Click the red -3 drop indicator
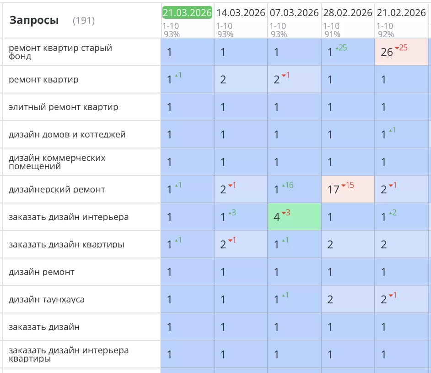The height and width of the screenshot is (373, 431). (286, 213)
